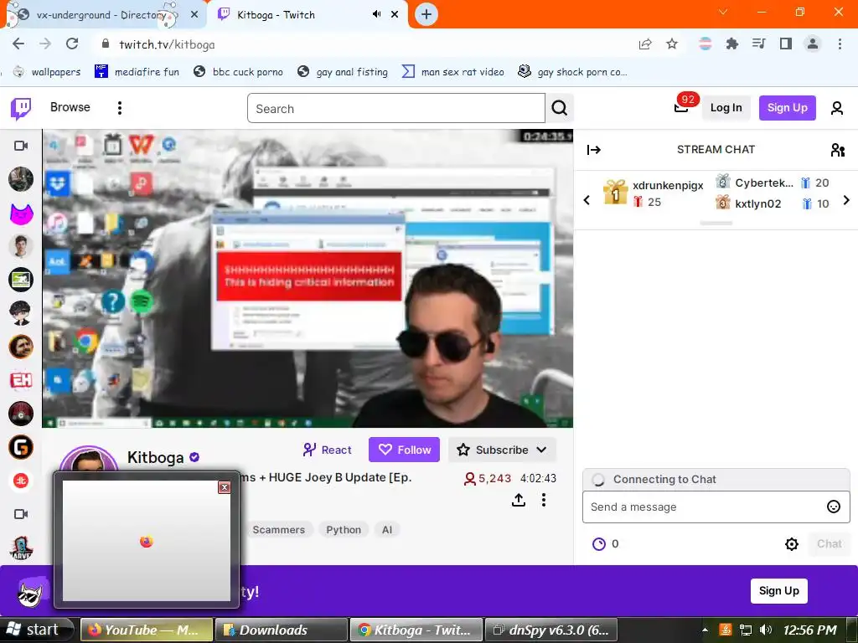Screen dimensions: 858x643
Task: Click the Log In button
Action: tap(726, 108)
